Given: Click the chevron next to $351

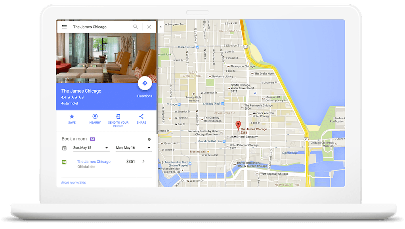Looking at the screenshot, I should 143,161.
